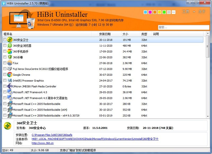Viewport: 212px width, 154px height.
Task: Select the Google Chrome row name
Action: 21,75
